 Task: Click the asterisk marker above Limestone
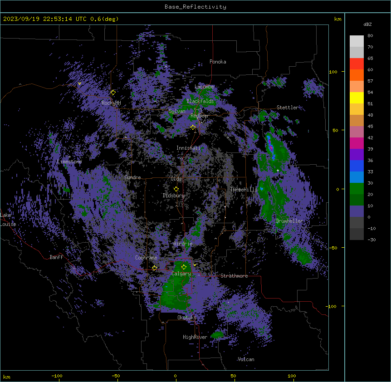(69, 157)
